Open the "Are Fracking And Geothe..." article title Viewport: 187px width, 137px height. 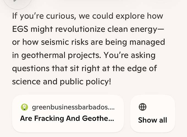click(67, 119)
